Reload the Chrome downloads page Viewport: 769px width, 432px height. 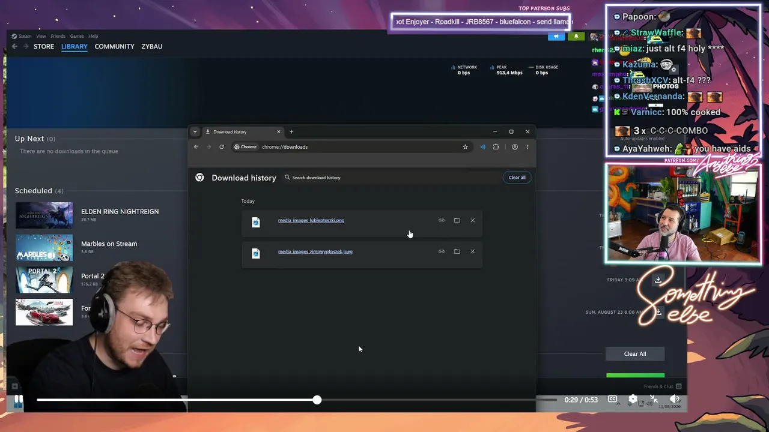(222, 147)
